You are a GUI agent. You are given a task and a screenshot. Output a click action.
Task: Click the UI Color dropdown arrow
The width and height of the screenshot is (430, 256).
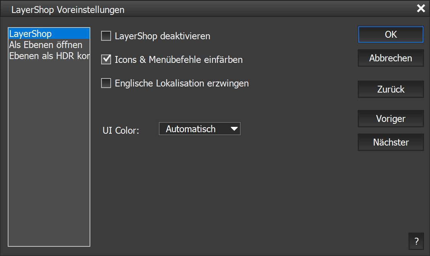234,129
